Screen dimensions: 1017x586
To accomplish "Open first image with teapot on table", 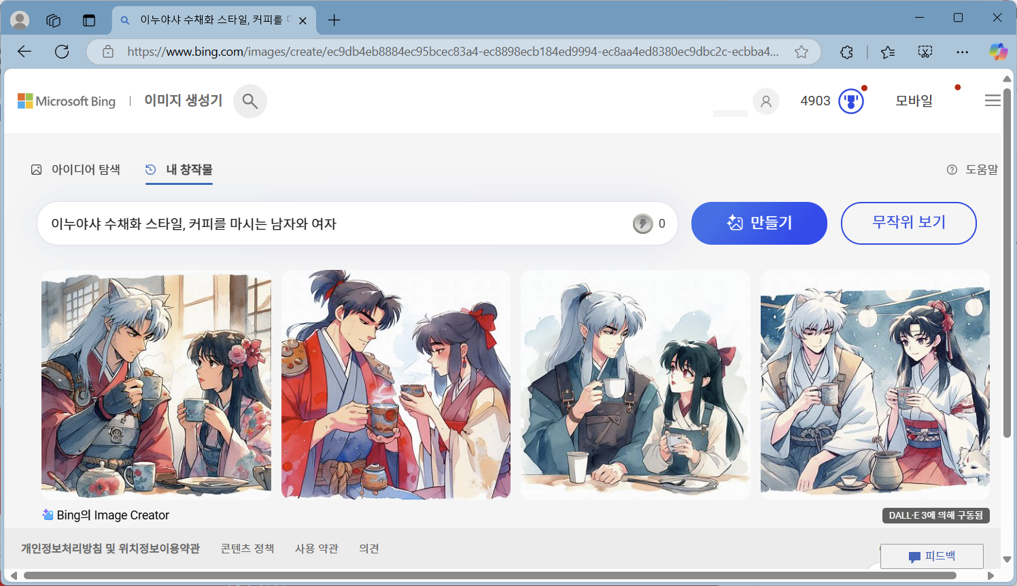I will pyautogui.click(x=156, y=385).
